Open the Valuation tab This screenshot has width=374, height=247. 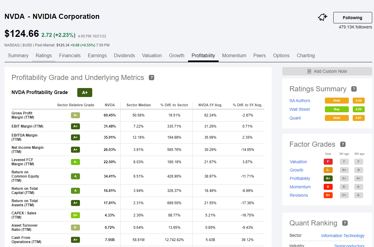152,56
